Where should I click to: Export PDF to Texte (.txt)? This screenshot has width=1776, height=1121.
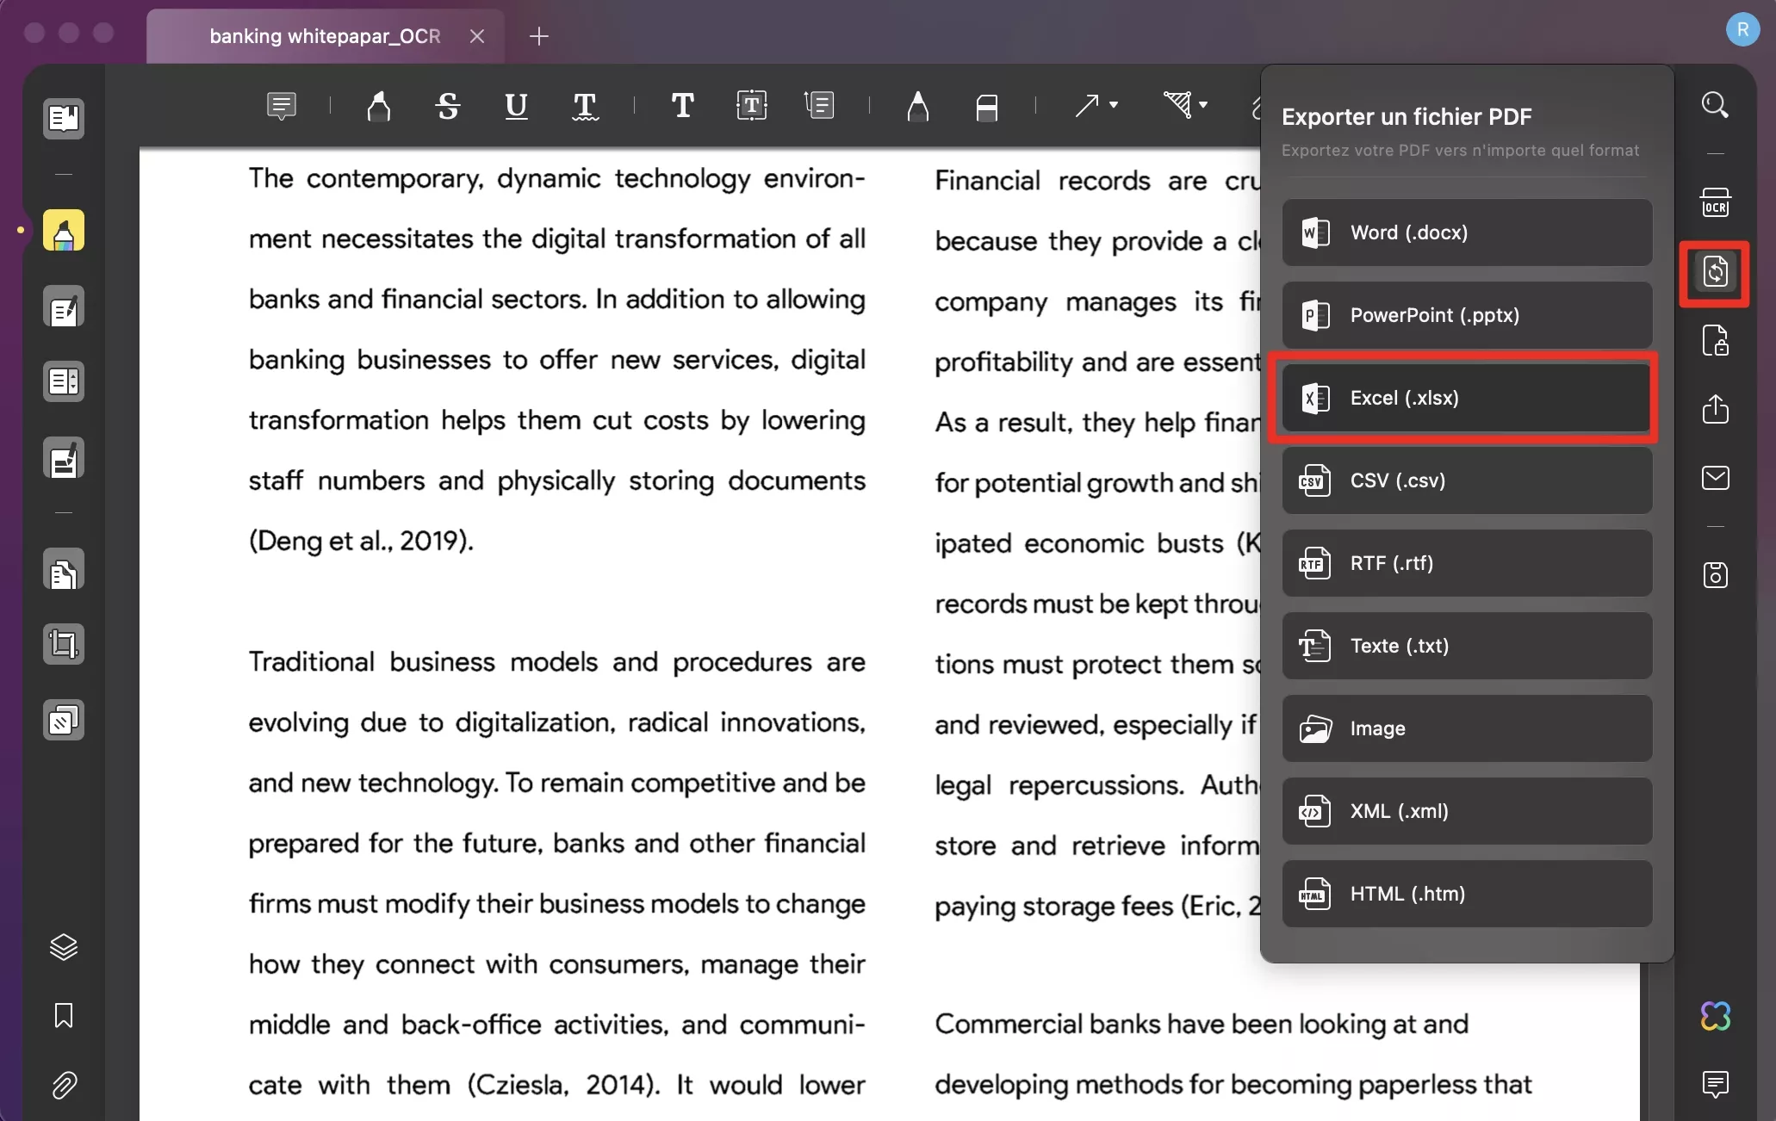tap(1467, 646)
